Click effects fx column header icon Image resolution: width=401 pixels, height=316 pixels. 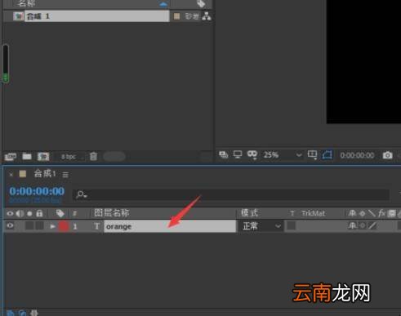click(381, 213)
